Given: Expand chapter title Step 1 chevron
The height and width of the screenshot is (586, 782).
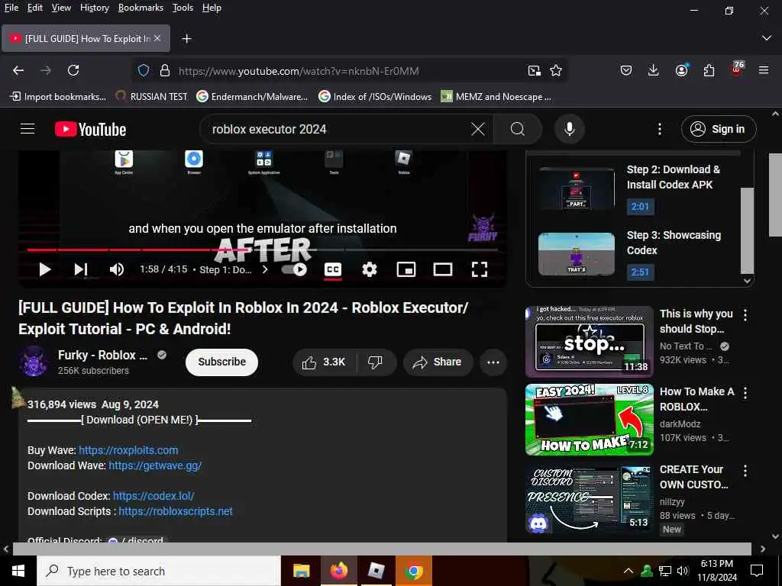Looking at the screenshot, I should (265, 269).
